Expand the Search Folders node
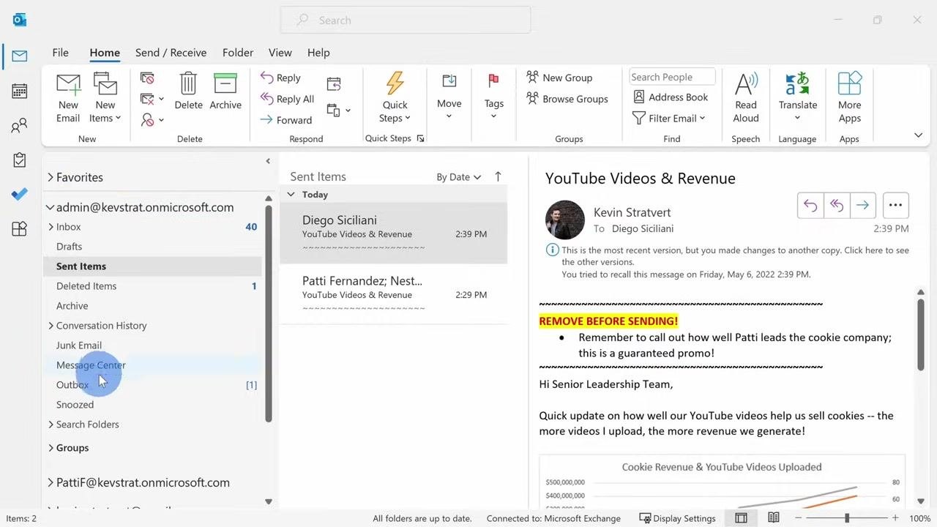937x527 pixels. pyautogui.click(x=51, y=425)
